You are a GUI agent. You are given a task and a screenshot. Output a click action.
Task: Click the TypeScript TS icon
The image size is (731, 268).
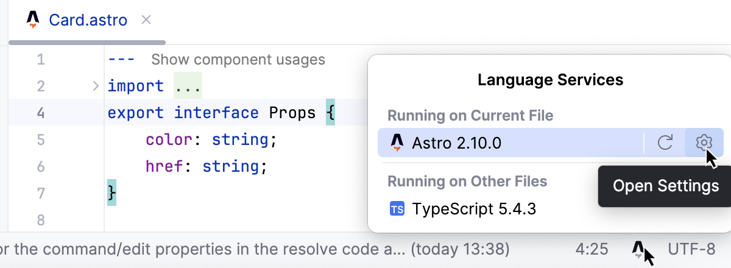click(x=397, y=210)
